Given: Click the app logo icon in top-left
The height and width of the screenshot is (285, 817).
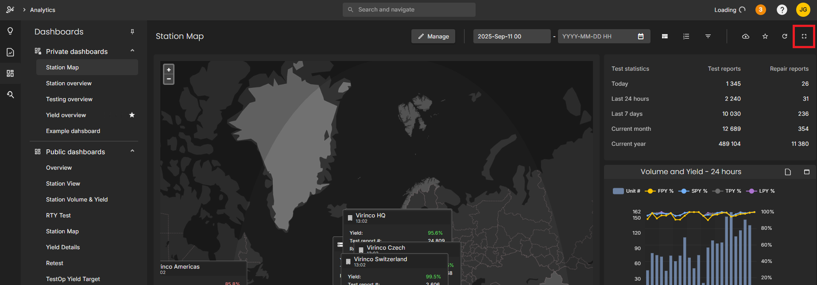Looking at the screenshot, I should (x=10, y=9).
